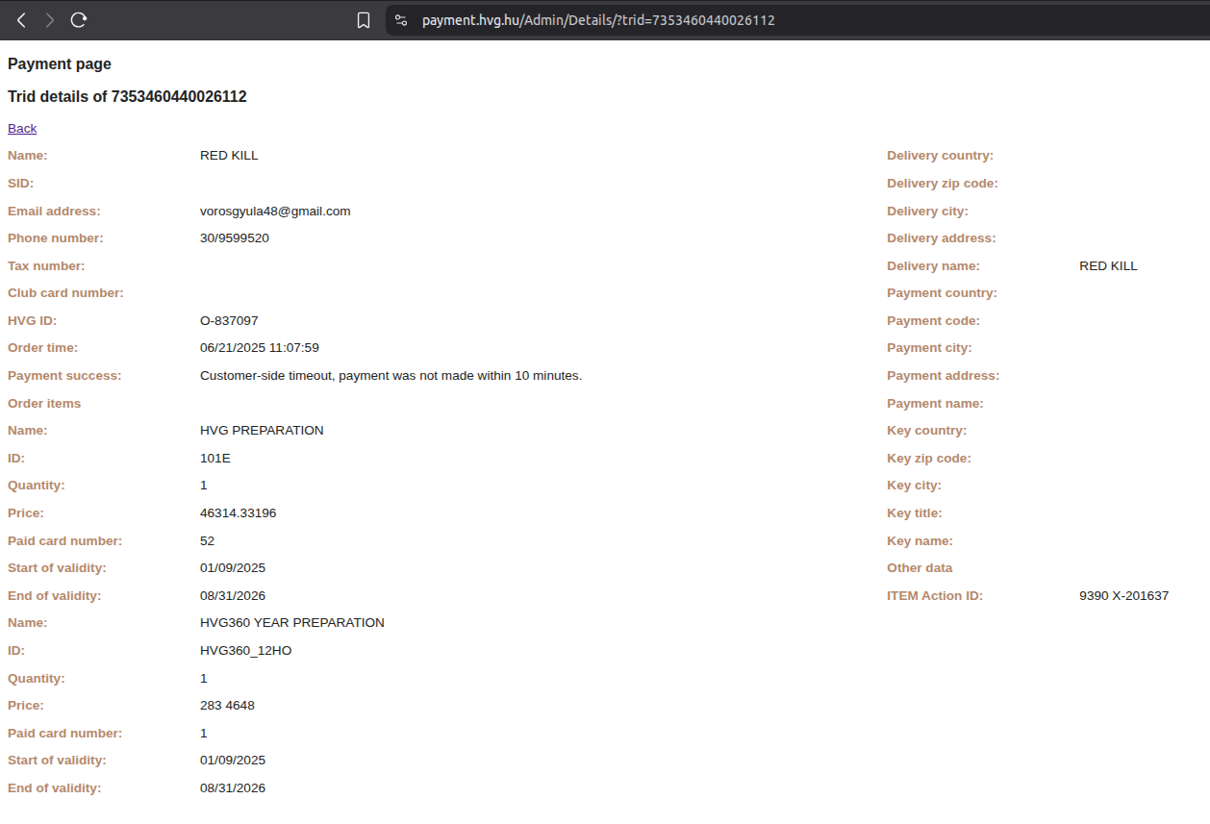This screenshot has height=824, width=1210.
Task: Click item ID HVG360_12HO
Action: (x=246, y=651)
